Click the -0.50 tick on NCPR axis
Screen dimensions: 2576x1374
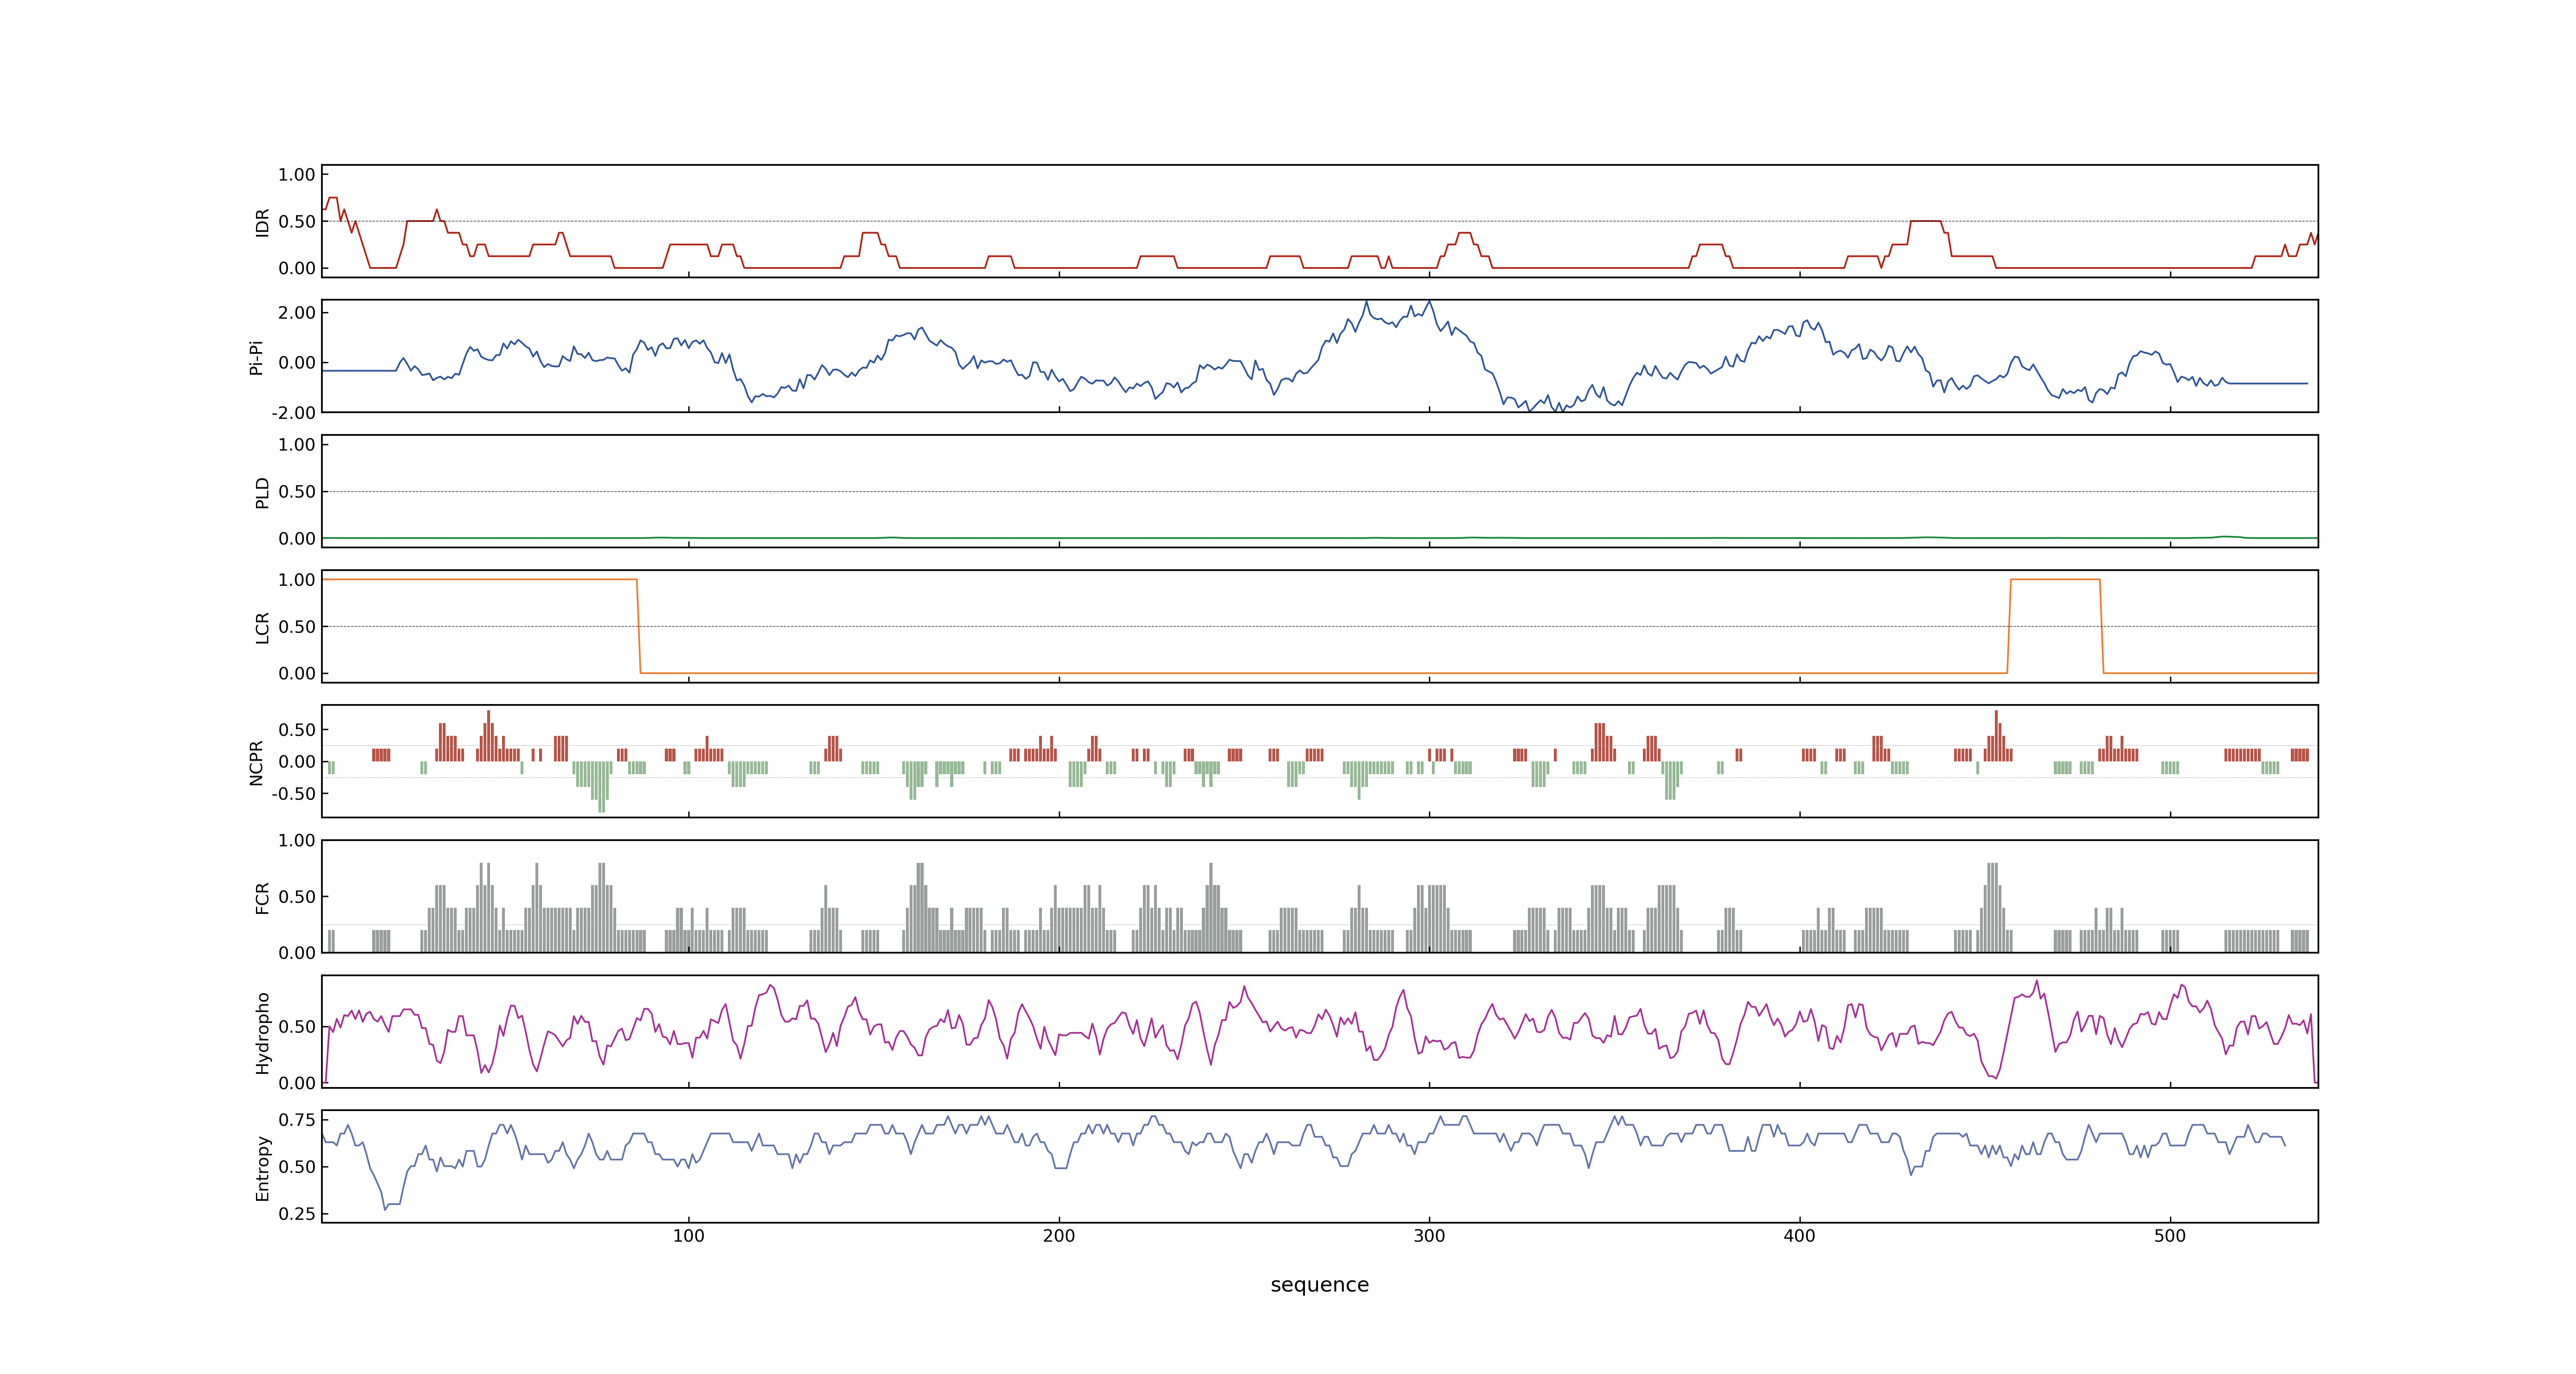(293, 794)
